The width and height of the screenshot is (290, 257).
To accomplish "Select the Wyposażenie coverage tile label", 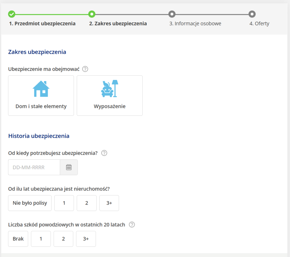I will [x=110, y=107].
